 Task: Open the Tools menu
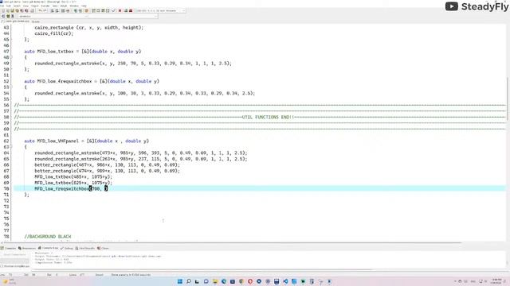pyautogui.click(x=55, y=6)
